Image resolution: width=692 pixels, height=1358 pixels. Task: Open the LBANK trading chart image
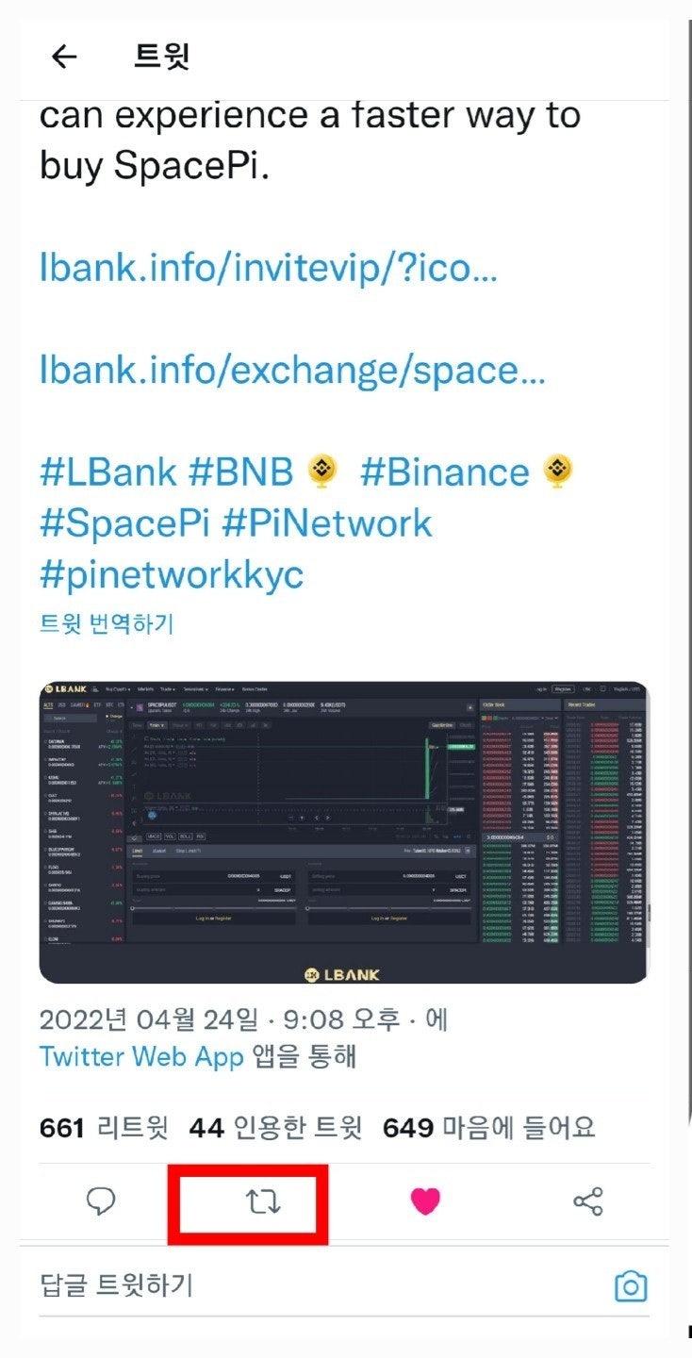tap(344, 833)
